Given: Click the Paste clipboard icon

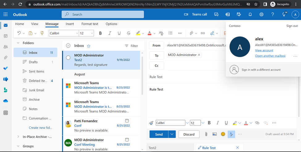Looking at the screenshot, I should (x=31, y=33).
